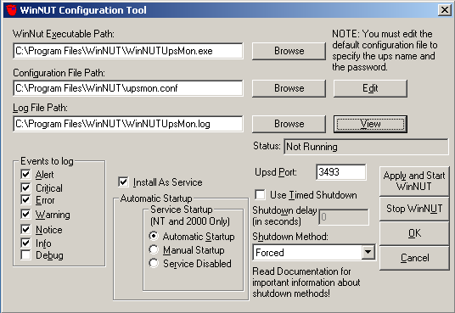The width and height of the screenshot is (455, 313).
Task: Close the WinNUT Configuration Tool window
Action: (x=444, y=10)
